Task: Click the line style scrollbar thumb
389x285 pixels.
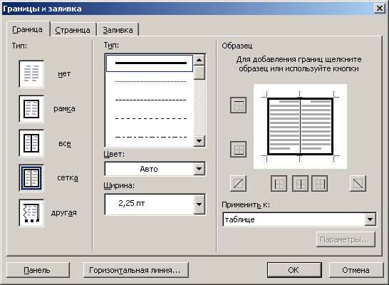Action: (199, 73)
